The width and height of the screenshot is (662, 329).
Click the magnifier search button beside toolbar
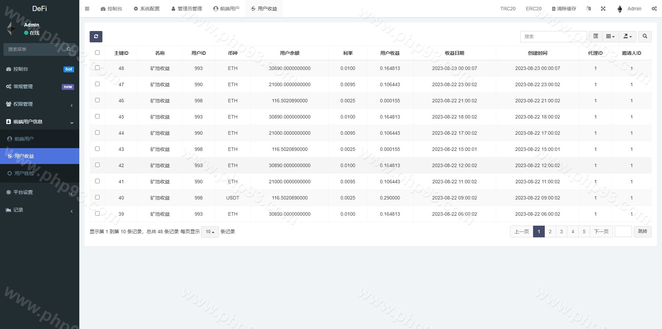pyautogui.click(x=645, y=37)
